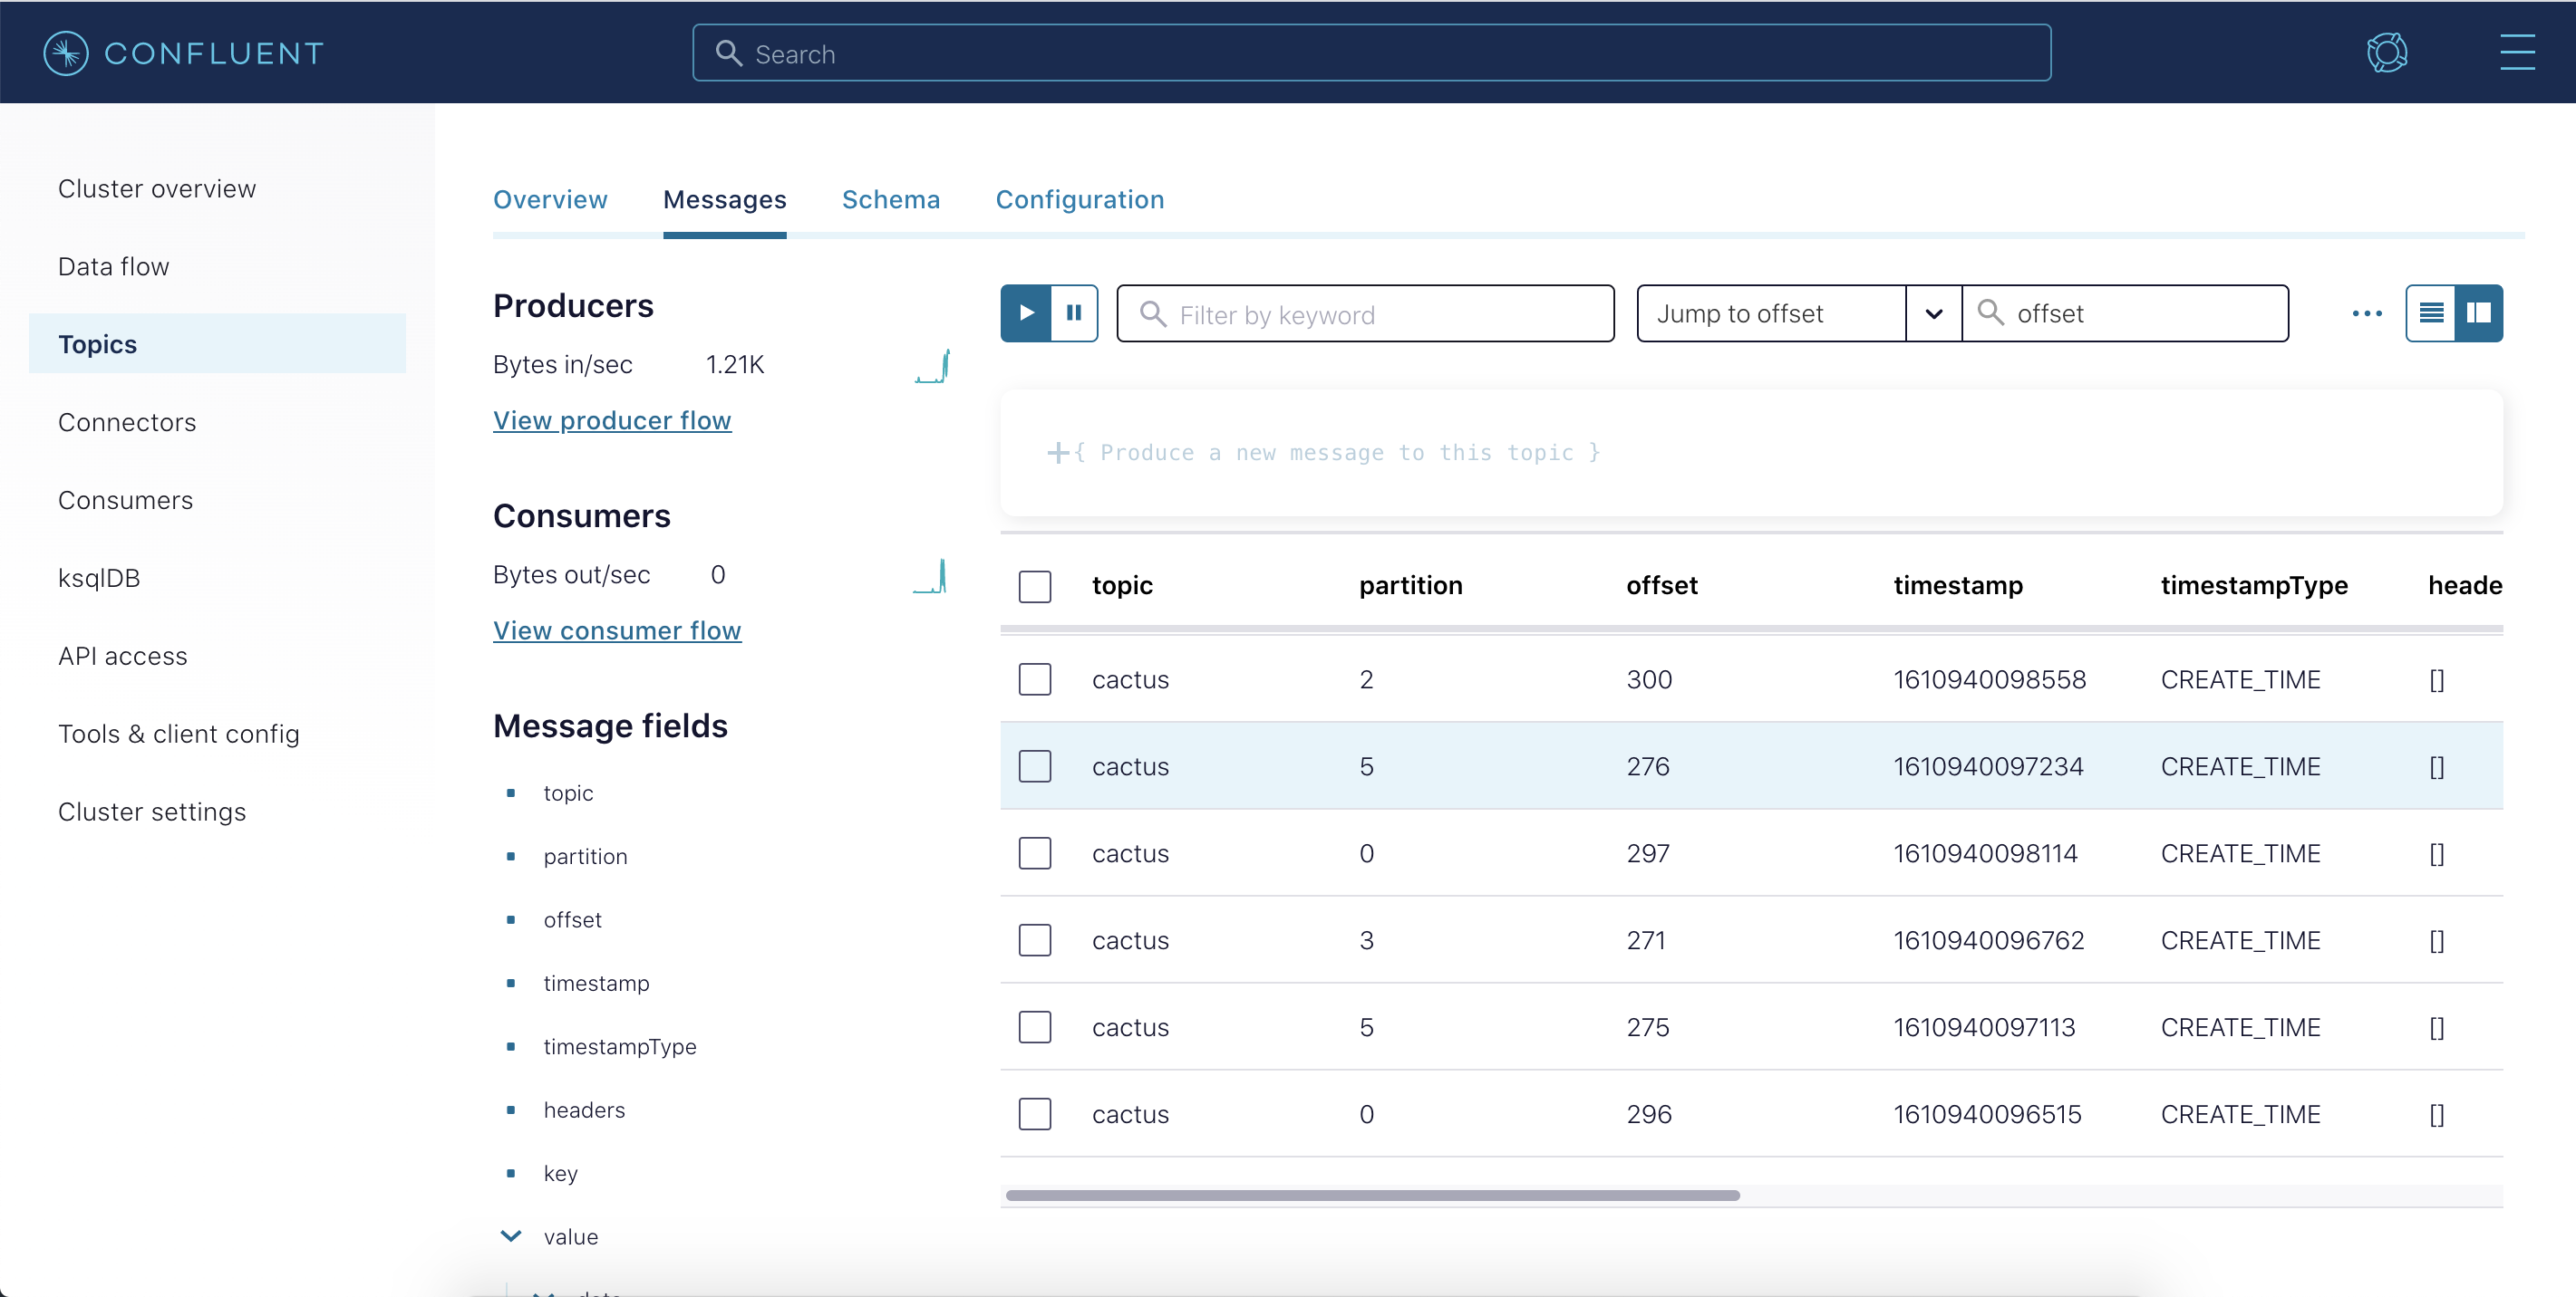Open View producer flow link

coord(612,420)
